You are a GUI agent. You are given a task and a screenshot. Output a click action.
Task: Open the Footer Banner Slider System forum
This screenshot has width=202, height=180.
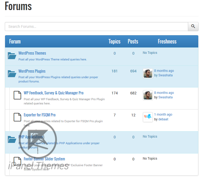[44, 159]
